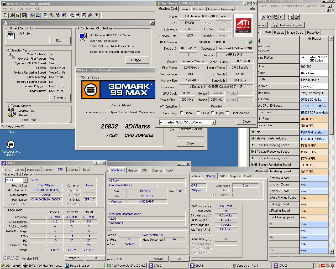Click the Démarrer start button
The height and width of the screenshot is (269, 336).
click(x=11, y=266)
